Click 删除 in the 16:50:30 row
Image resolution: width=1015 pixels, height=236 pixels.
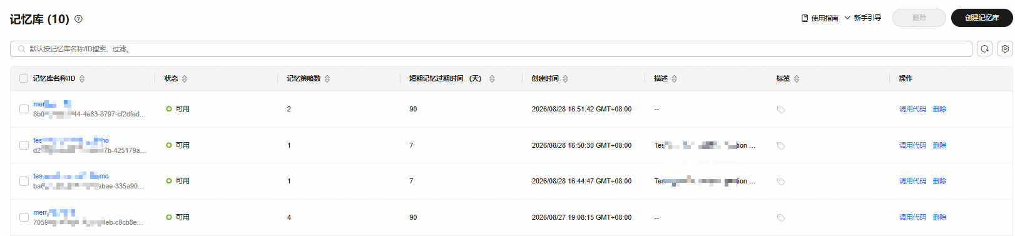[x=939, y=145]
